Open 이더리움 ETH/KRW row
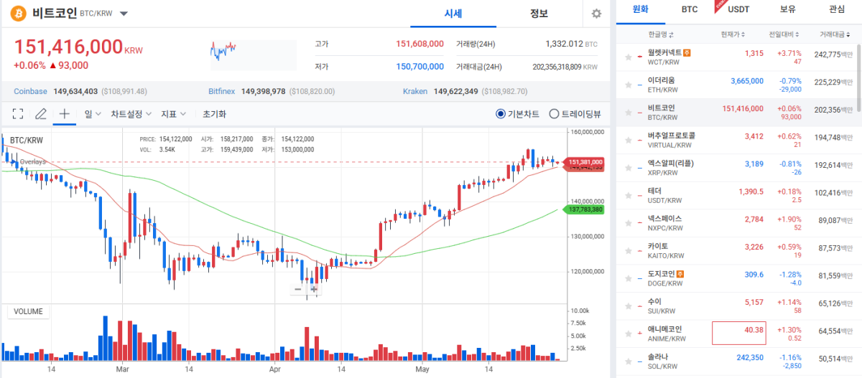 [736, 85]
